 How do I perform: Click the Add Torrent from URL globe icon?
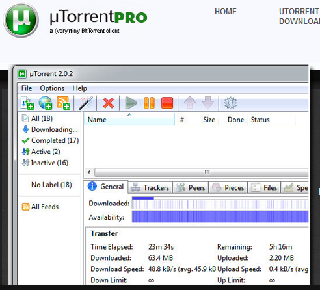(x=46, y=103)
